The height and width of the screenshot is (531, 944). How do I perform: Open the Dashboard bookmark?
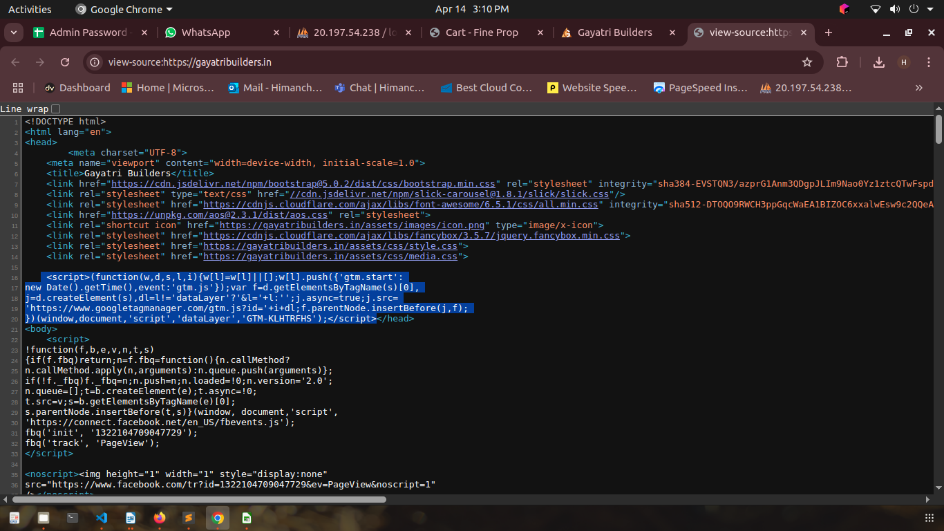(x=77, y=88)
